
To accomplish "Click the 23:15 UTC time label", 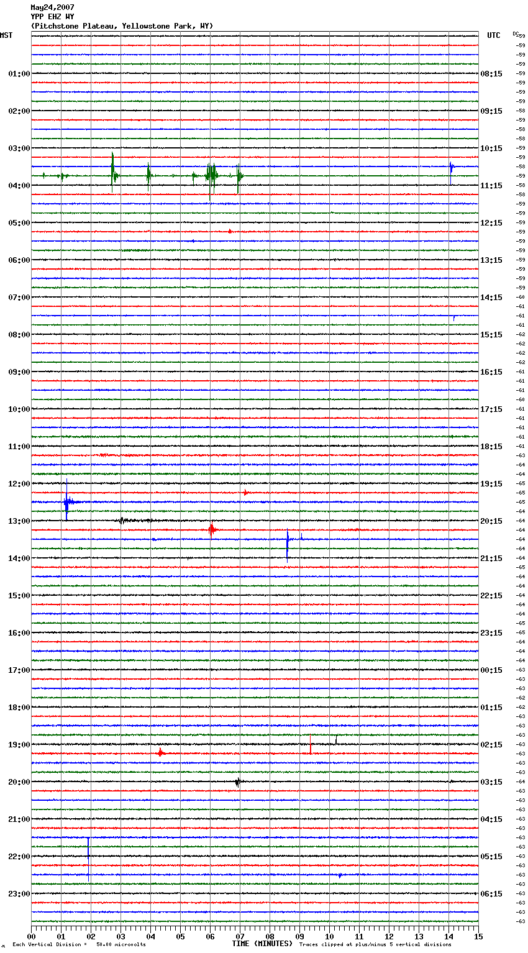I will tap(491, 633).
